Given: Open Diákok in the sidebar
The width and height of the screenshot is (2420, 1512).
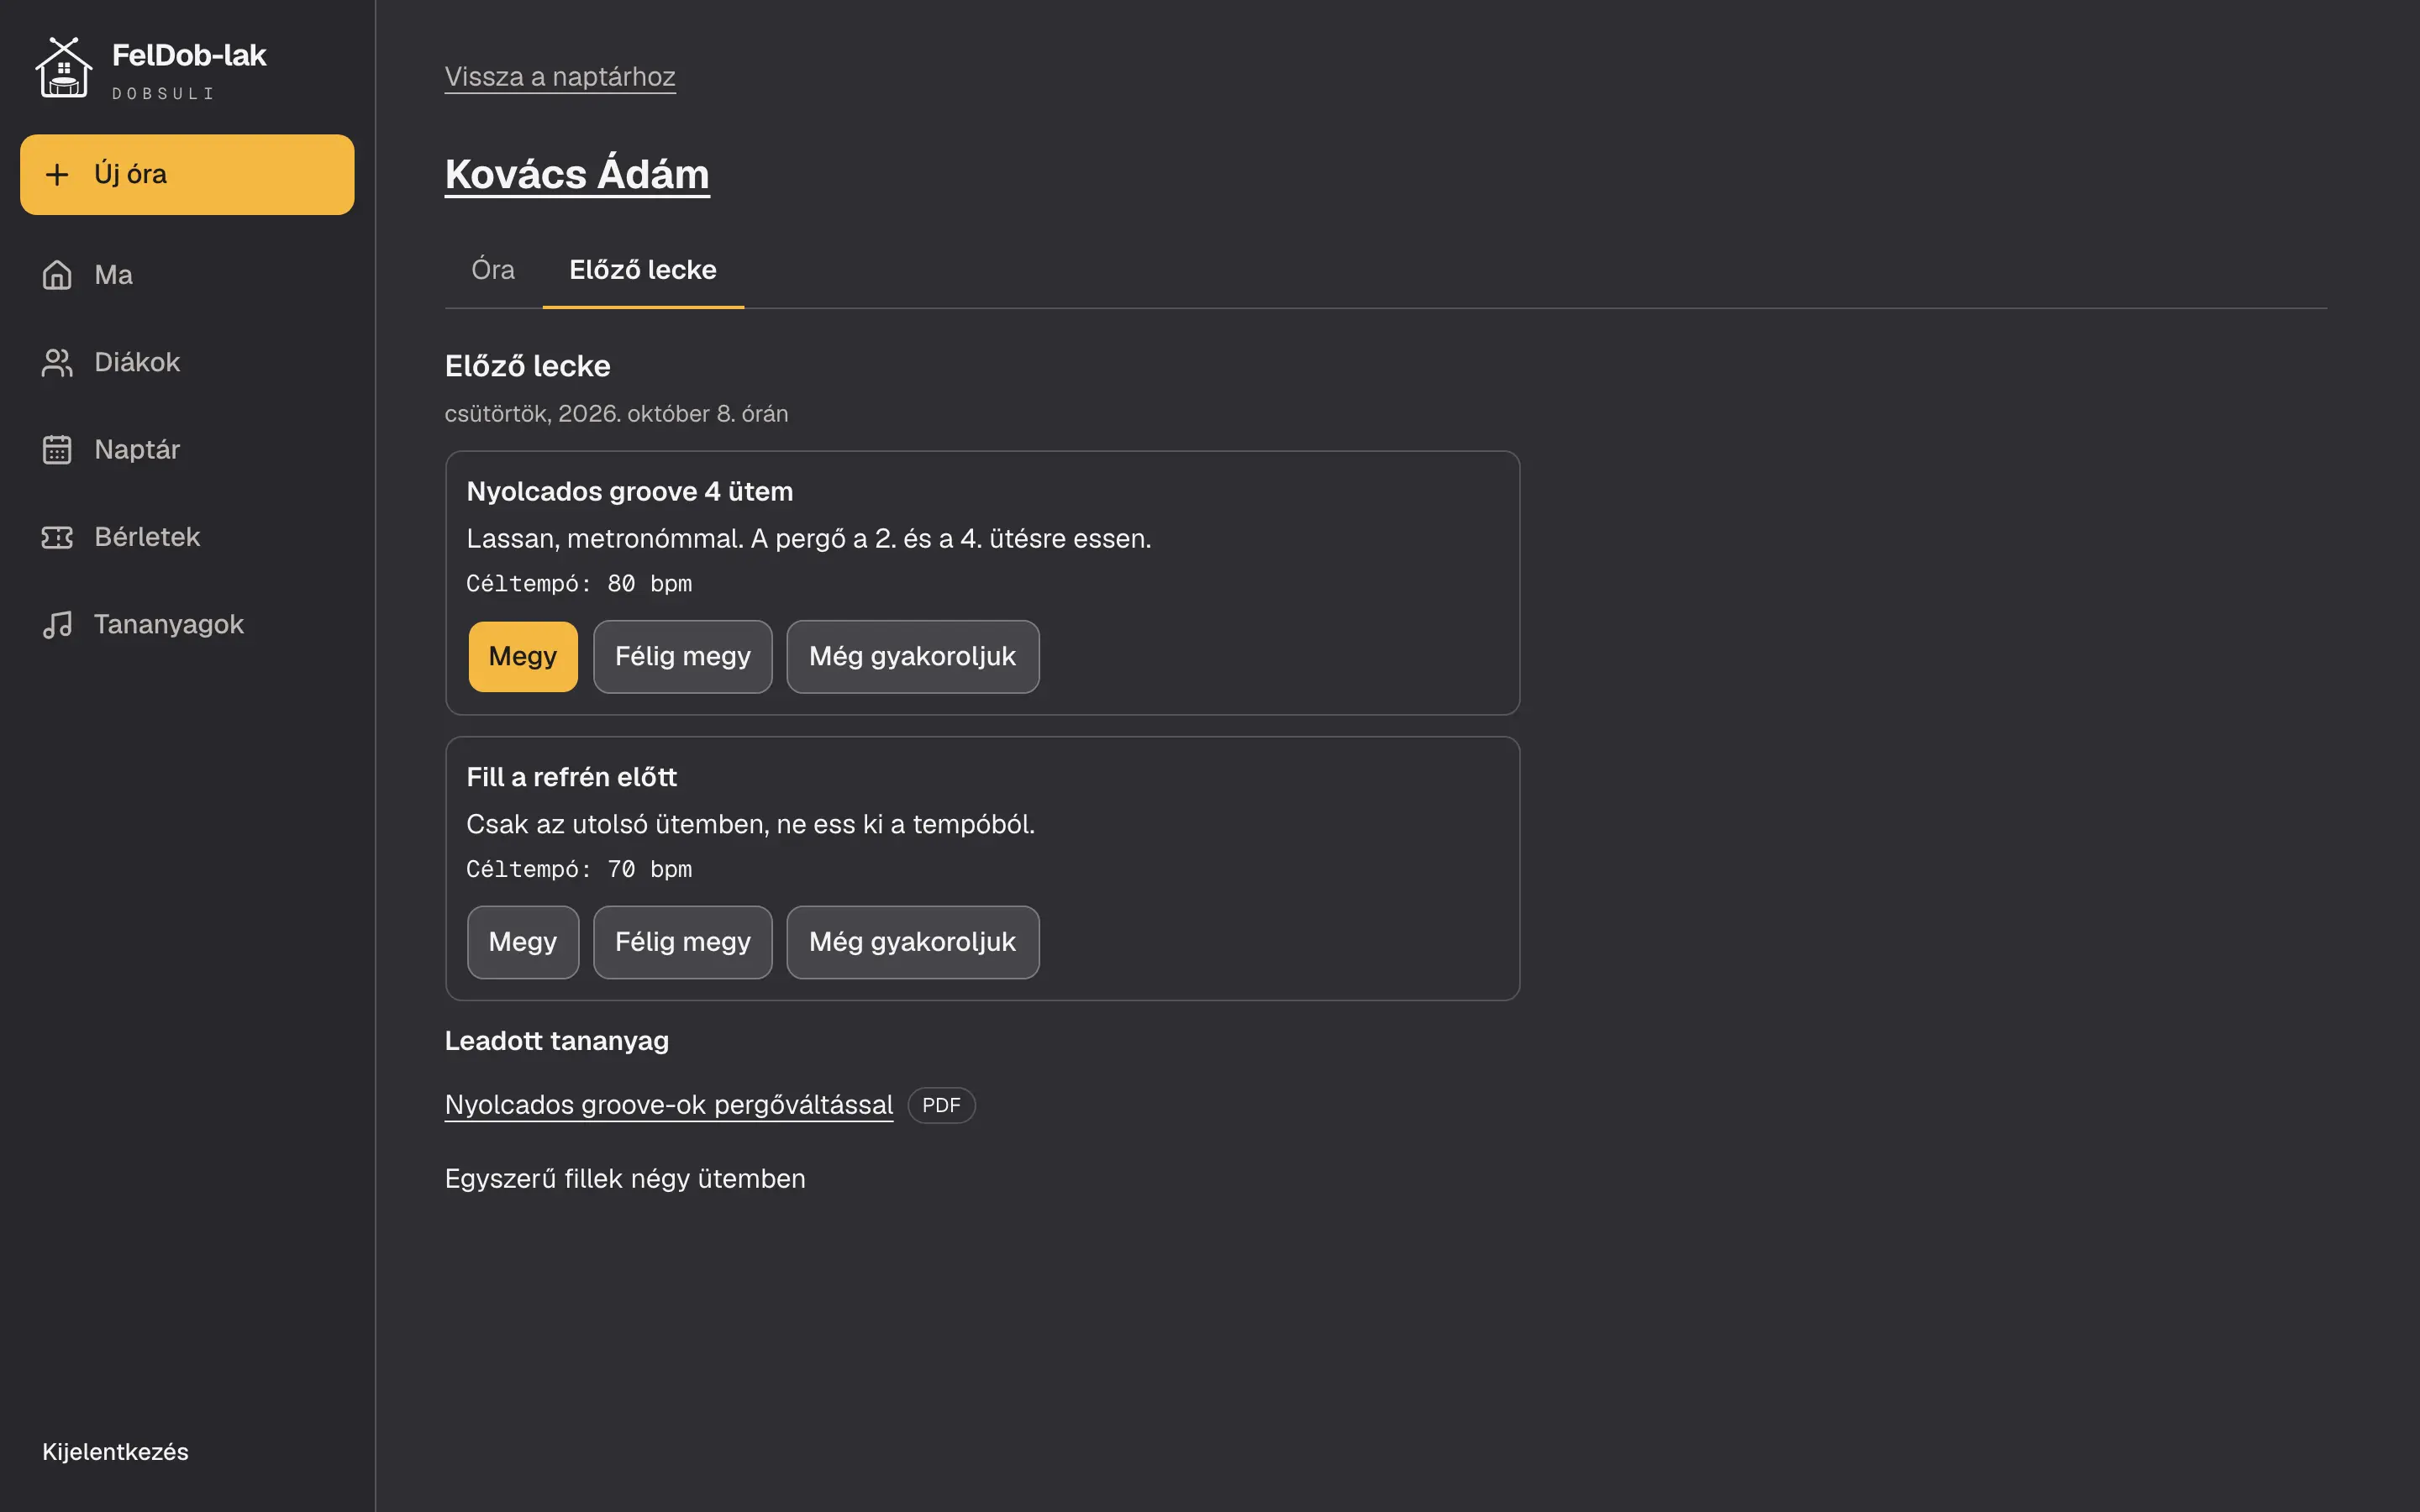Looking at the screenshot, I should (x=187, y=362).
